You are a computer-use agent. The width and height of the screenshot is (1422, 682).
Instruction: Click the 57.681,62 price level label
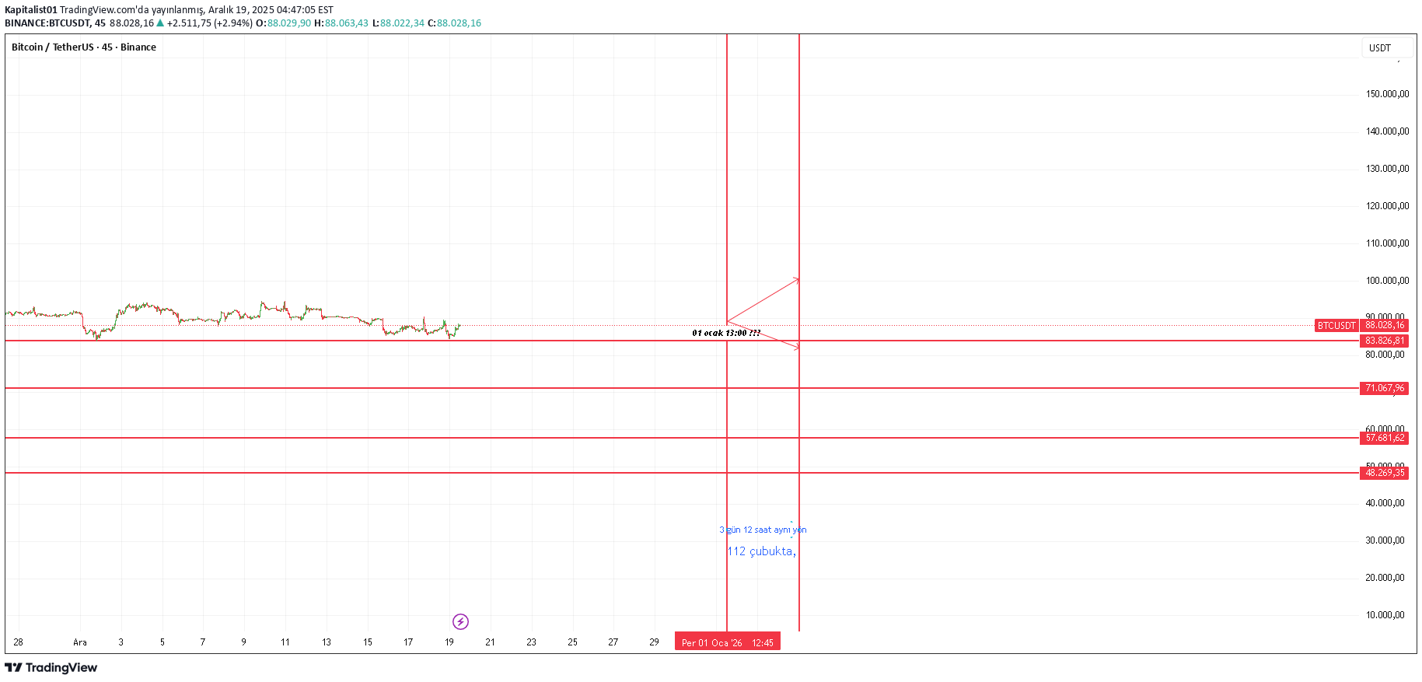pos(1385,438)
